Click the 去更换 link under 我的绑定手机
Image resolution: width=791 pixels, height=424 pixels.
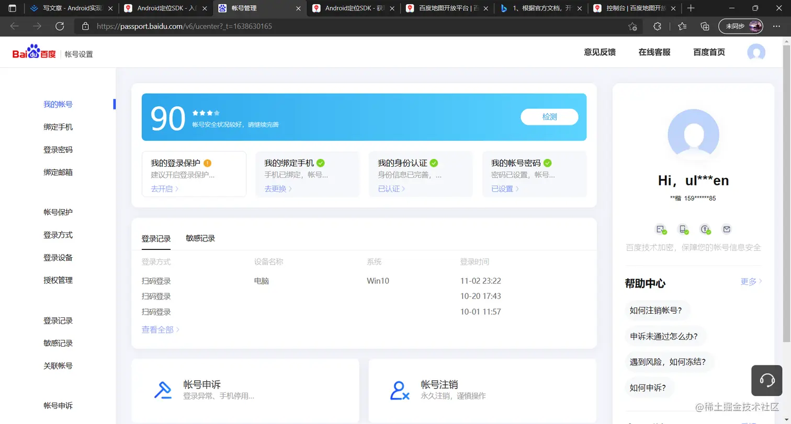[278, 189]
